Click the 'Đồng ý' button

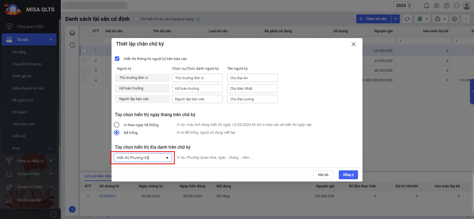348,175
